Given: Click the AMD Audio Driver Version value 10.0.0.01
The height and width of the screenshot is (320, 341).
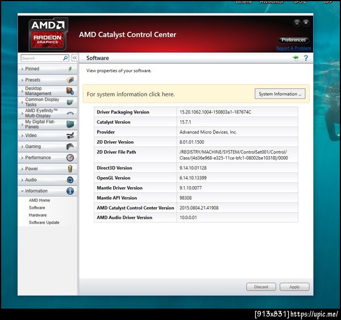Looking at the screenshot, I should pos(188,217).
